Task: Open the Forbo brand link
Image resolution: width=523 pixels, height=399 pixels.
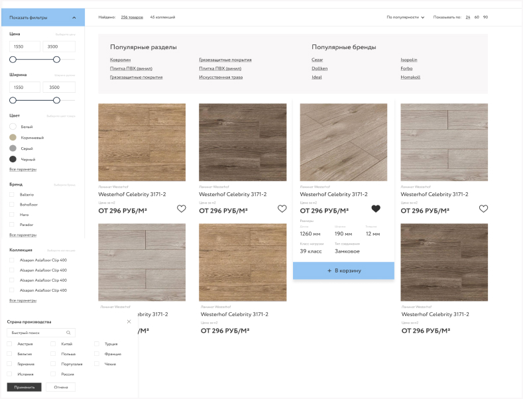Action: [x=406, y=68]
